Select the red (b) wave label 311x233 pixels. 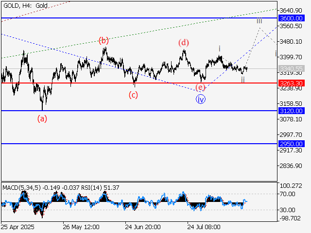pyautogui.click(x=104, y=41)
